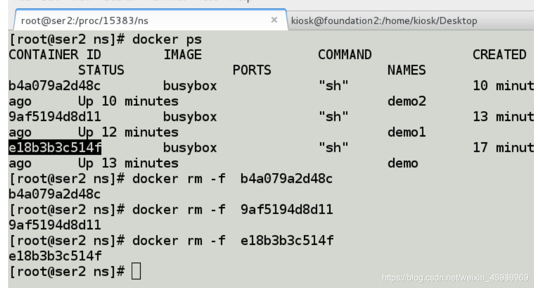This screenshot has width=534, height=288.
Task: Click container name demo1
Action: [x=407, y=132]
